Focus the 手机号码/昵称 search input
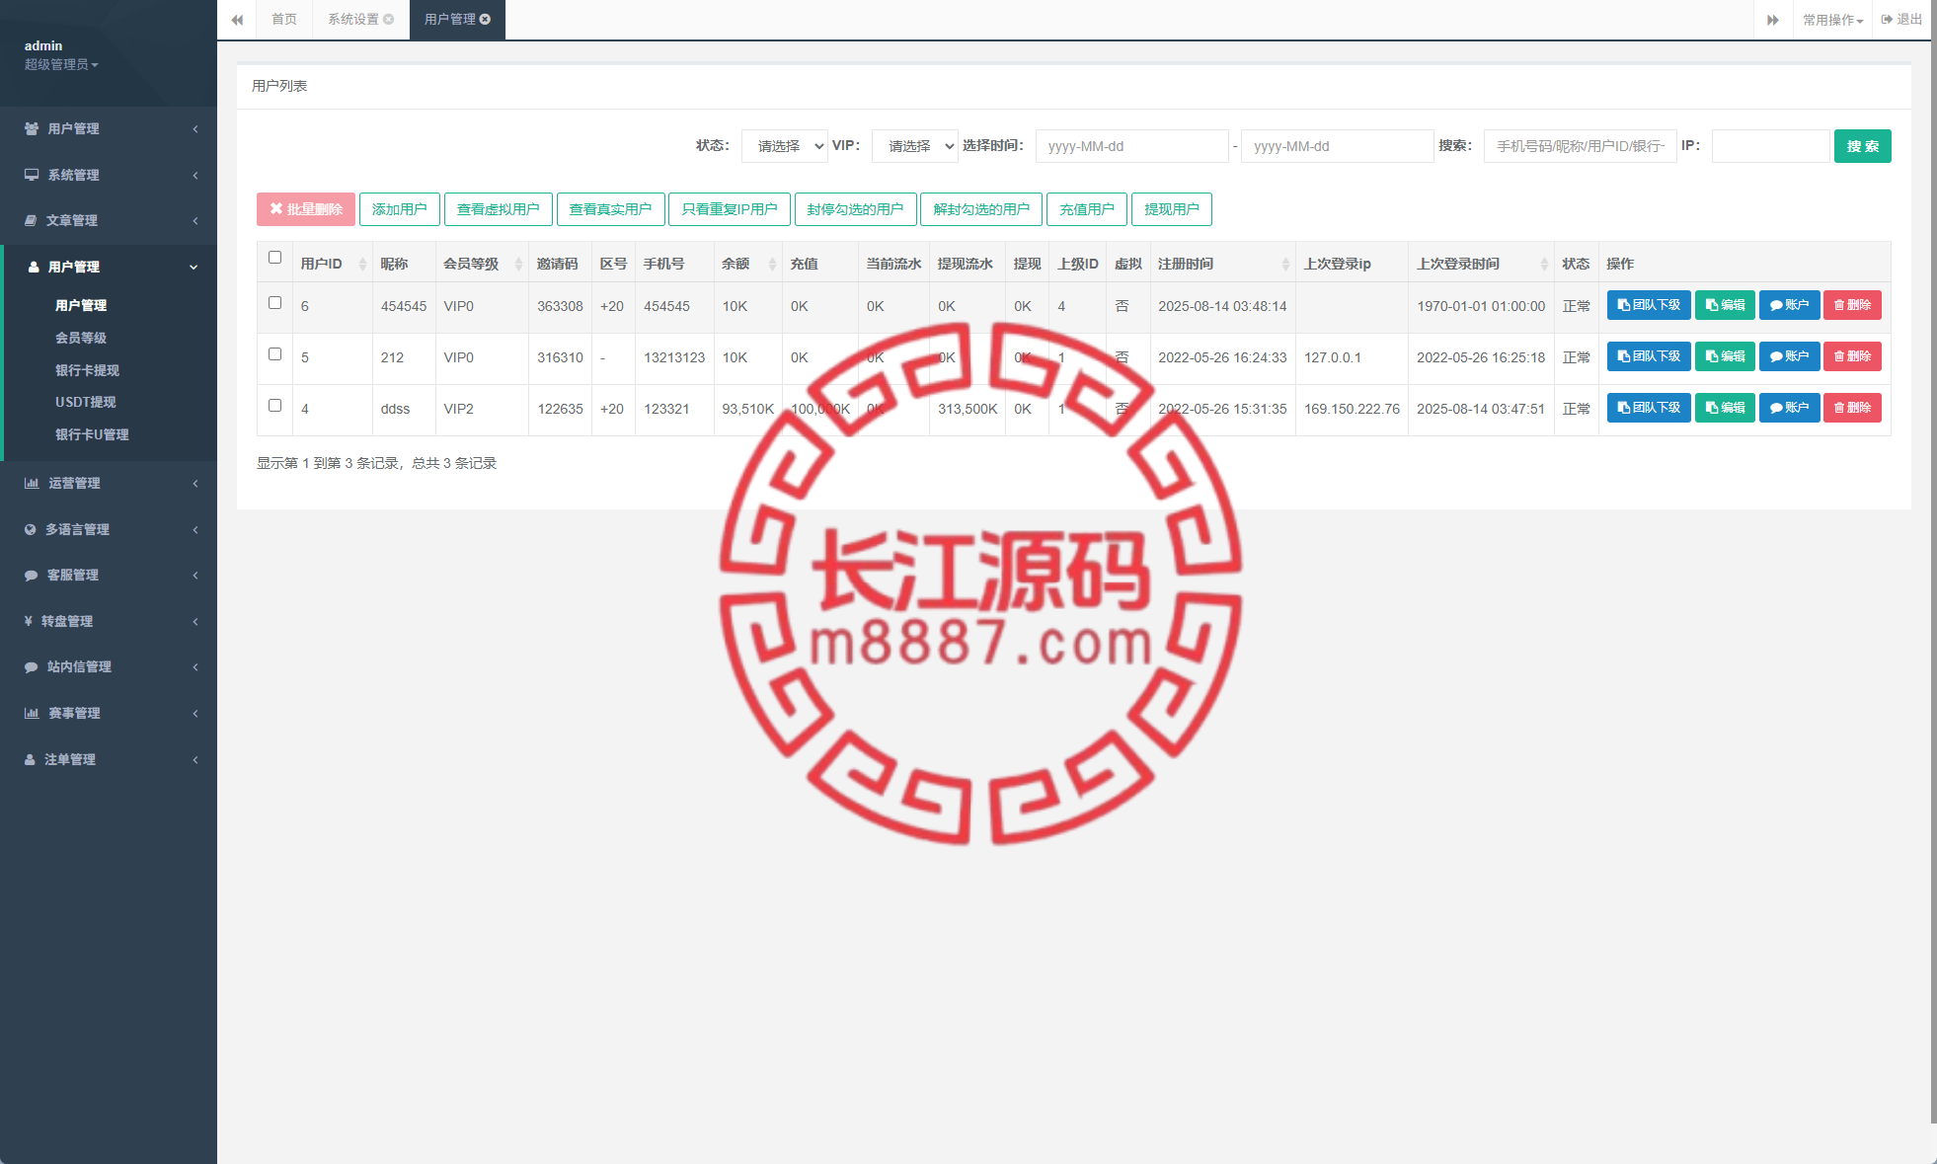The width and height of the screenshot is (1937, 1164). 1580,146
